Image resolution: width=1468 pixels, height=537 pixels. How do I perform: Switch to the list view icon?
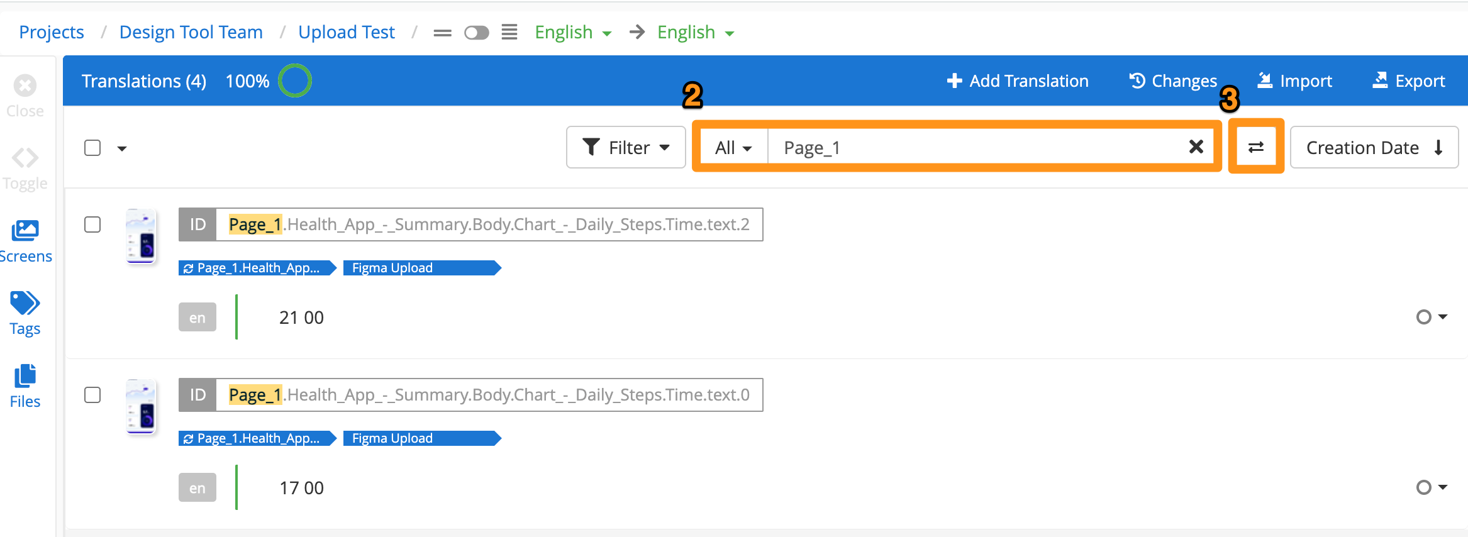point(509,32)
